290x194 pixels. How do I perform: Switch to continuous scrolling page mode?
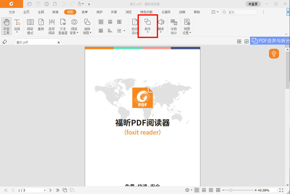(x=204, y=190)
